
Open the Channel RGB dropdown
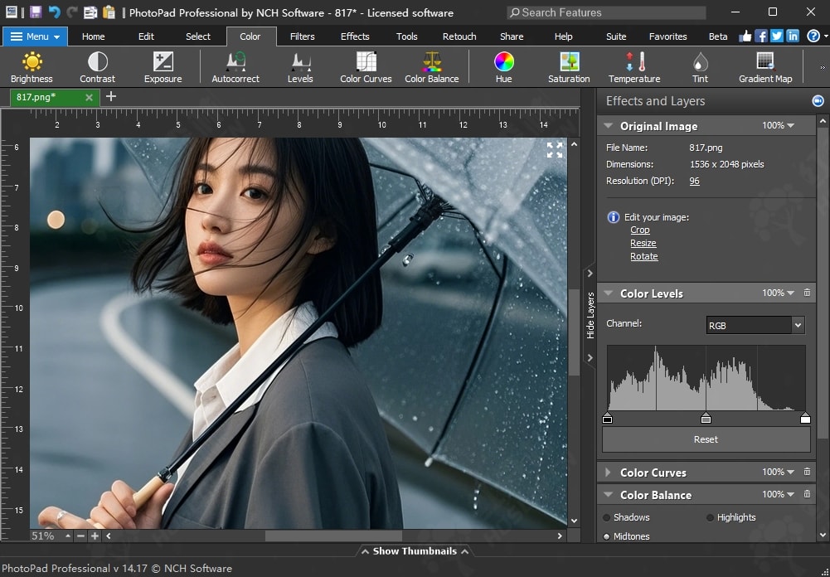(x=755, y=325)
